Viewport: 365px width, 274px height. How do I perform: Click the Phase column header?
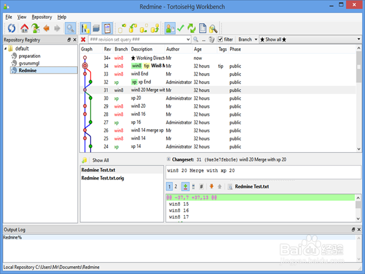point(235,49)
